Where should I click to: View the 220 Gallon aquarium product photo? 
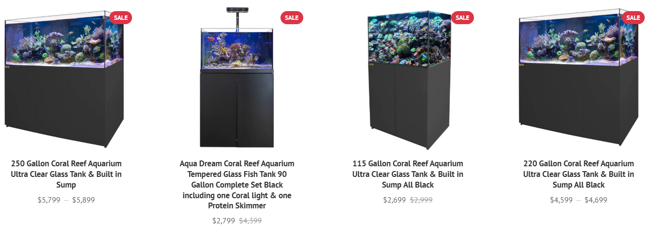[x=578, y=78]
